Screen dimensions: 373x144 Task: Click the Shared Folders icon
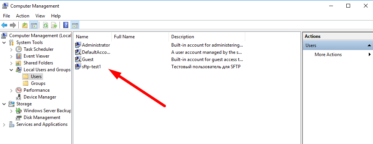(x=19, y=63)
